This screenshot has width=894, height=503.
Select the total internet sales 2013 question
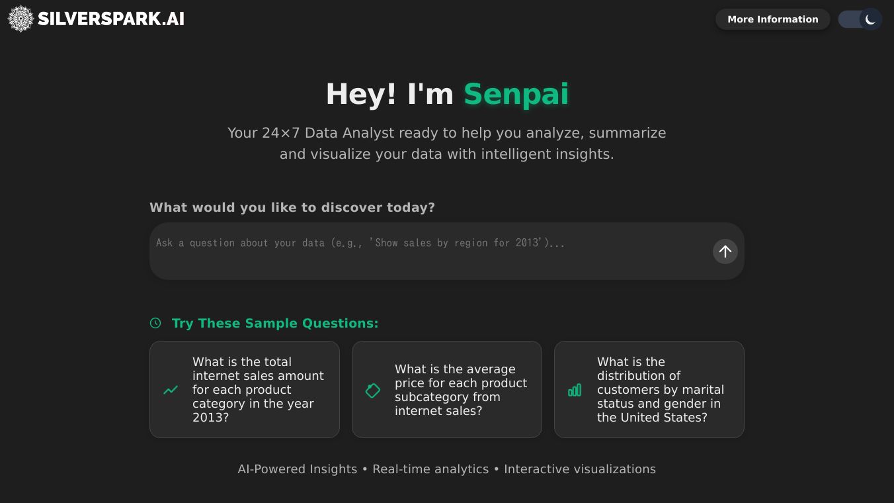pyautogui.click(x=258, y=389)
